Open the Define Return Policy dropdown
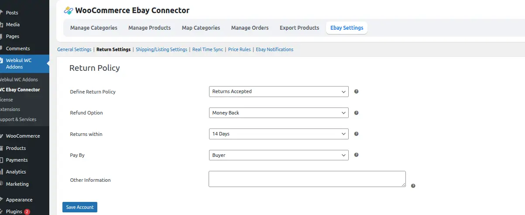 278,92
